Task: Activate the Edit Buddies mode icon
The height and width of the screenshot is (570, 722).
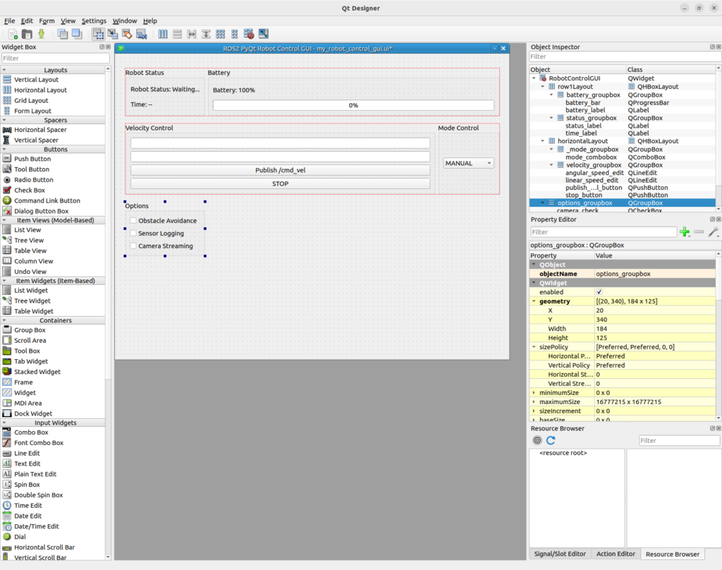Action: click(x=127, y=34)
